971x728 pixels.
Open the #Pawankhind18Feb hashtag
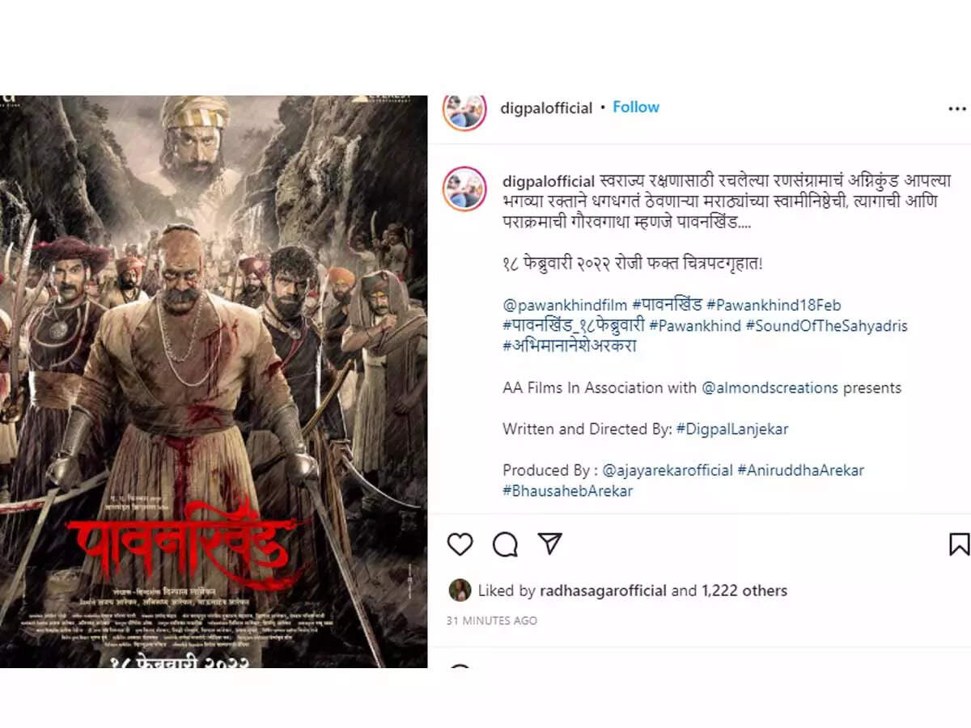click(774, 305)
